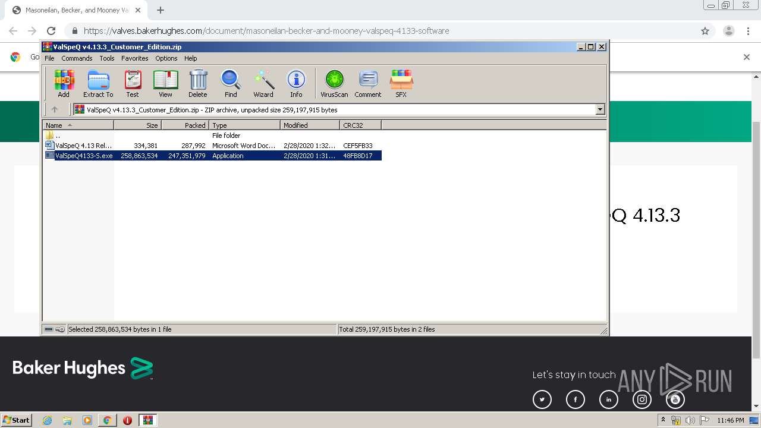
Task: Switch to Chrome in taskbar
Action: [107, 420]
